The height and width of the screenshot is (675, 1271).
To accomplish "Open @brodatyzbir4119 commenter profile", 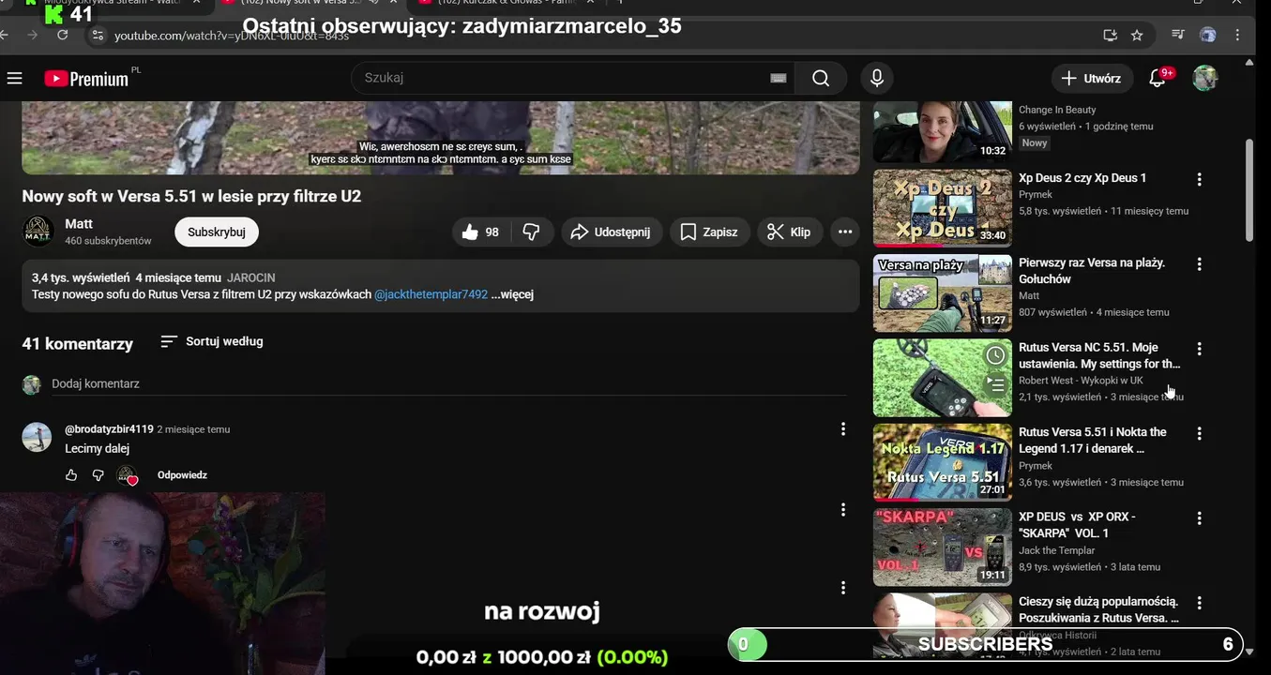I will [x=109, y=429].
